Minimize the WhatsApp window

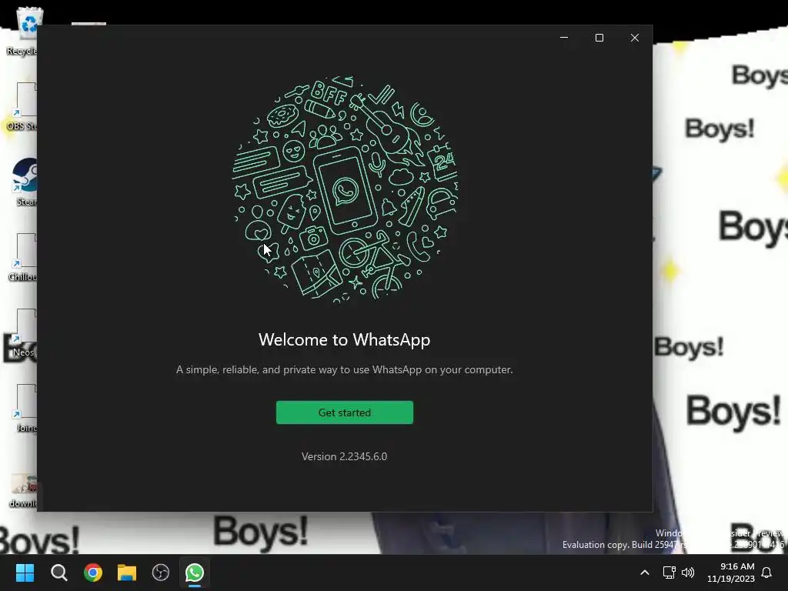(x=564, y=38)
